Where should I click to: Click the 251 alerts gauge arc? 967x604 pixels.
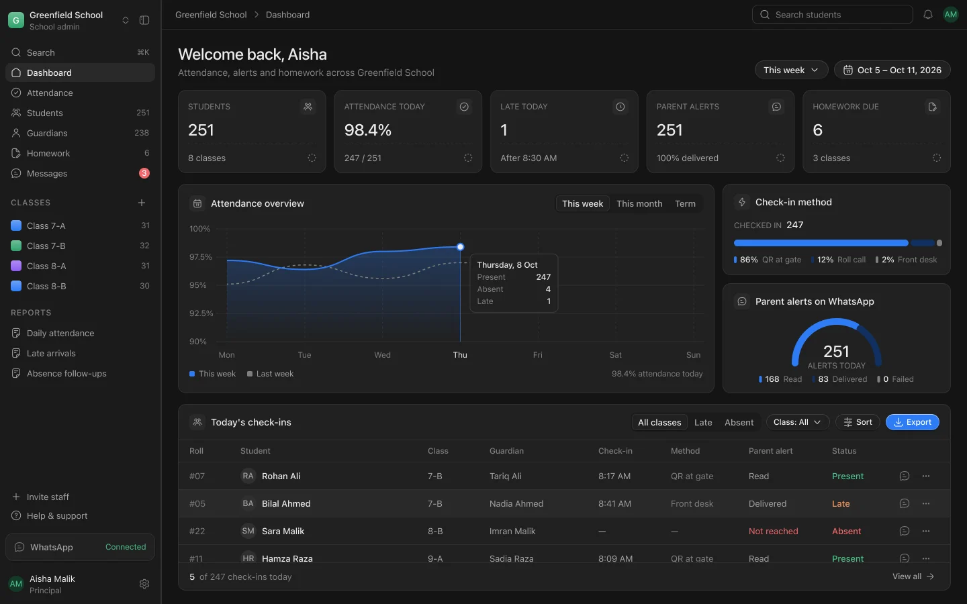(x=837, y=341)
